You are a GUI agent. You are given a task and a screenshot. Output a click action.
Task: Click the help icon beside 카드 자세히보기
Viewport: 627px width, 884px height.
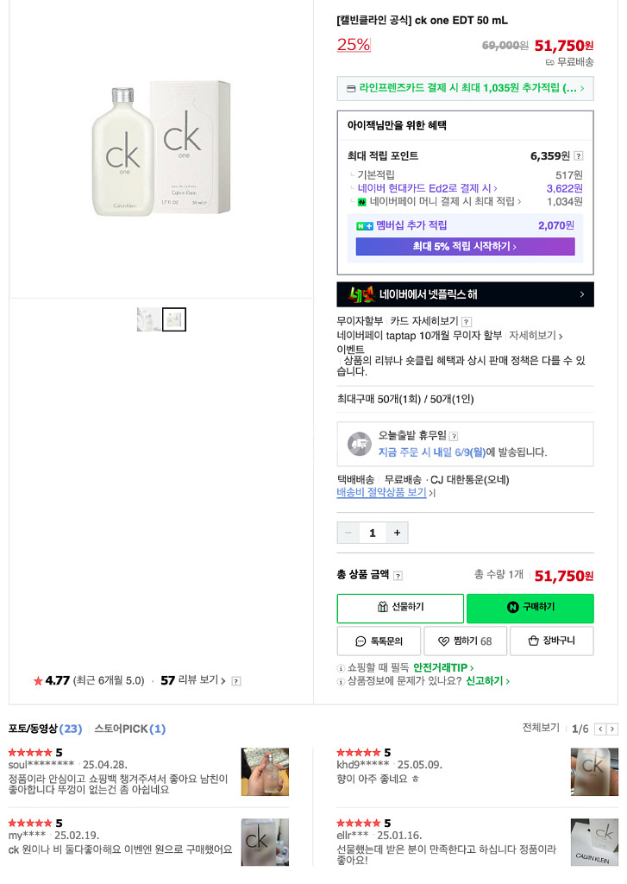467,322
